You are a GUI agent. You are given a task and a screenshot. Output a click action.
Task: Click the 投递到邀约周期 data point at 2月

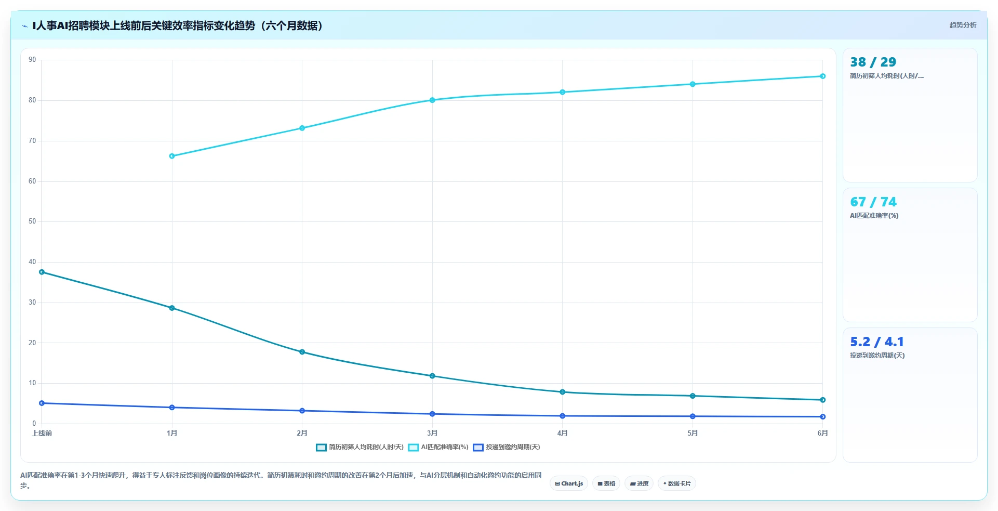tap(302, 411)
